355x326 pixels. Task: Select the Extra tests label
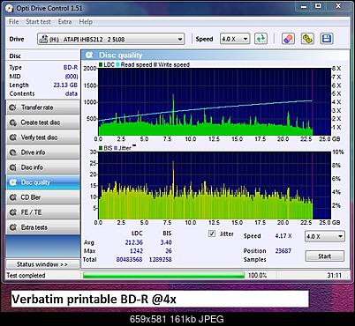[34, 227]
